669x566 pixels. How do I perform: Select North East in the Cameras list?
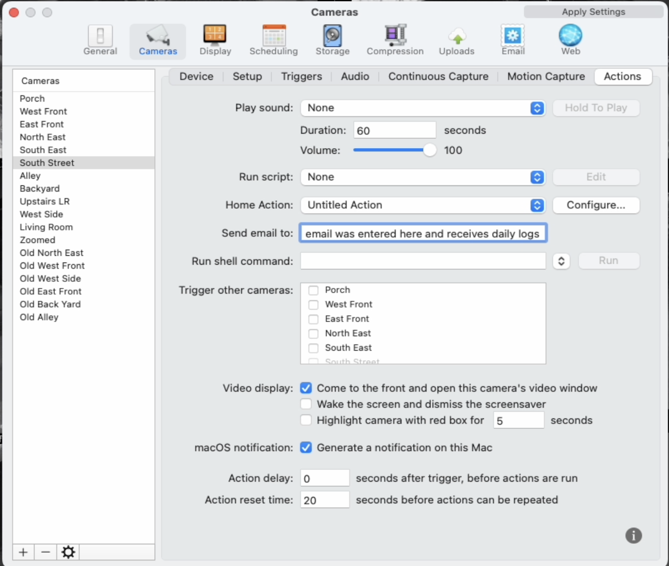[x=84, y=137]
